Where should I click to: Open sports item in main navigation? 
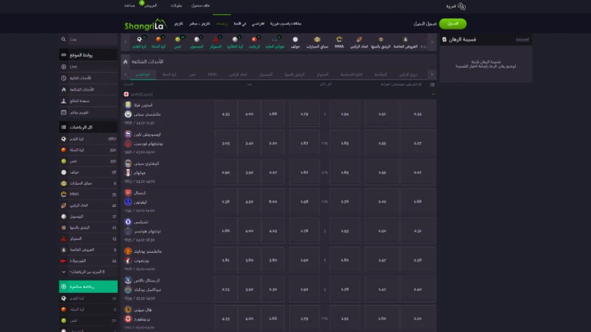pos(222,24)
